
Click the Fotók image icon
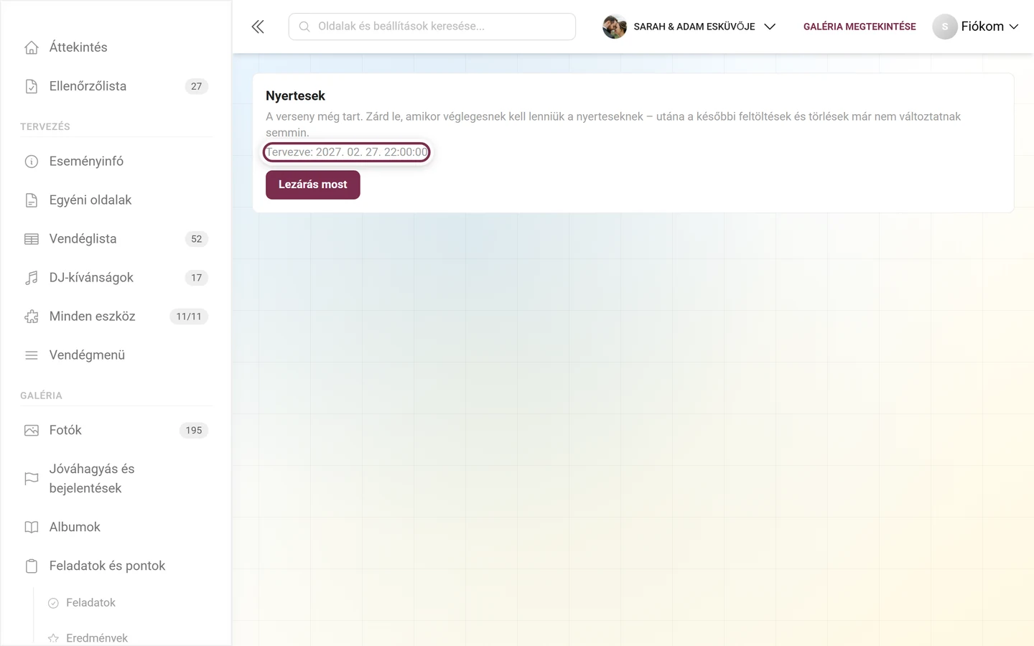coord(32,431)
